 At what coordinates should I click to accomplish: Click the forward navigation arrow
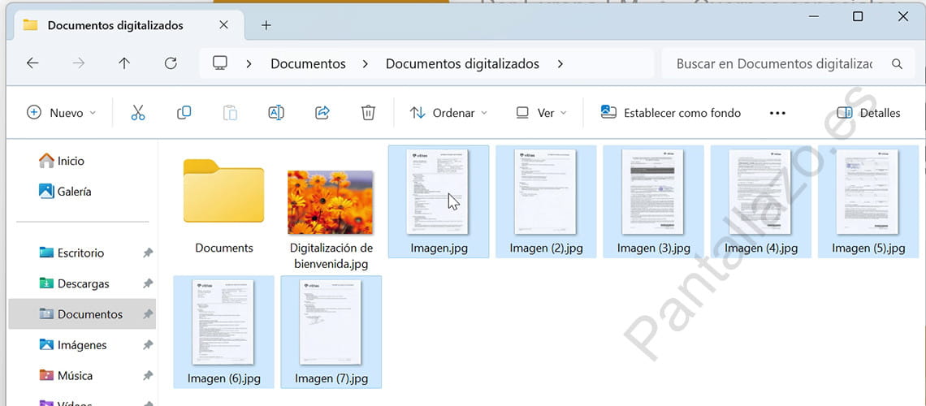click(x=79, y=63)
